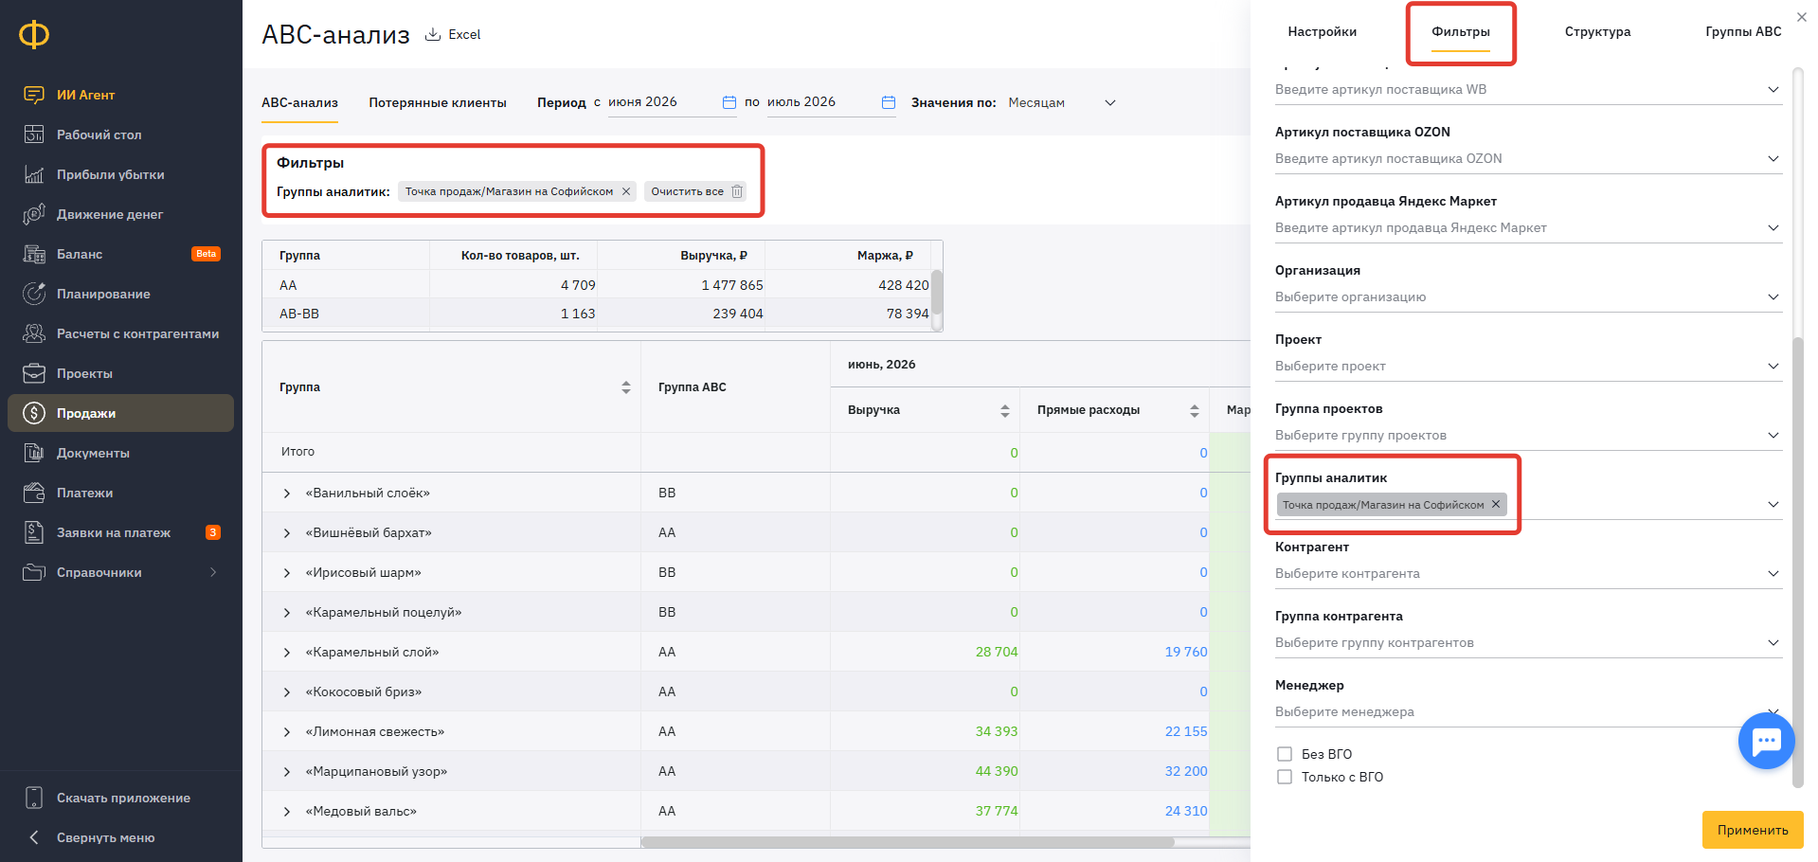Open Прибыли убытки chart icon

click(x=34, y=174)
